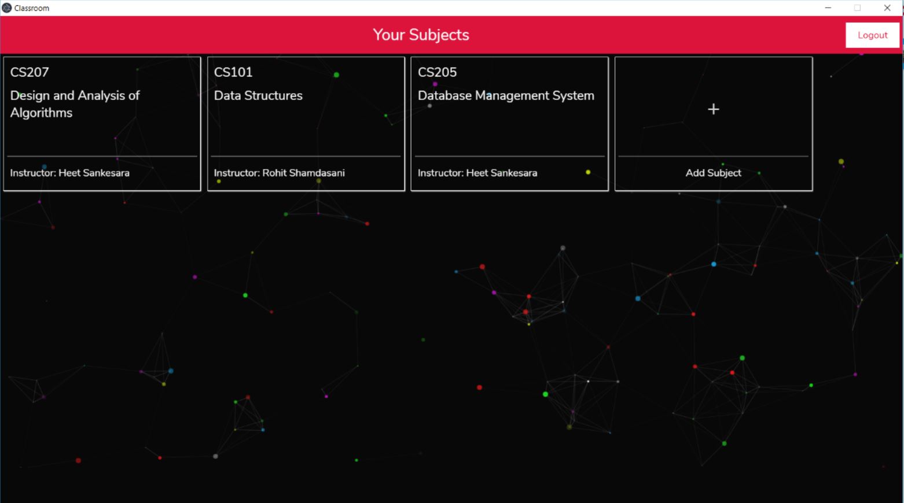Click Add Subject label
904x503 pixels.
pos(713,173)
